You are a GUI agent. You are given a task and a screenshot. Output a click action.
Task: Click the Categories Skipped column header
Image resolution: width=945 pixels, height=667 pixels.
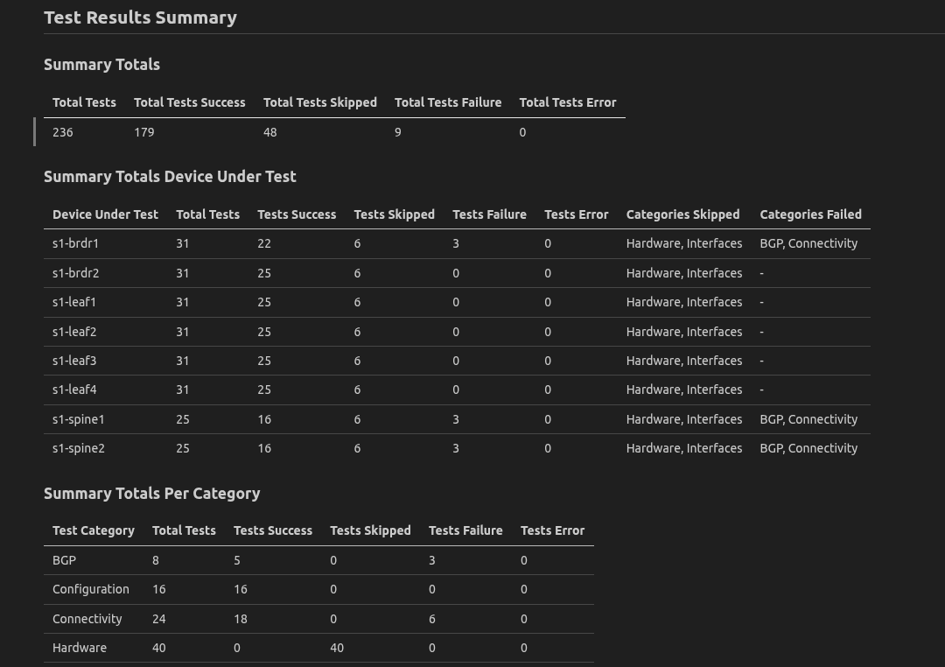coord(682,214)
